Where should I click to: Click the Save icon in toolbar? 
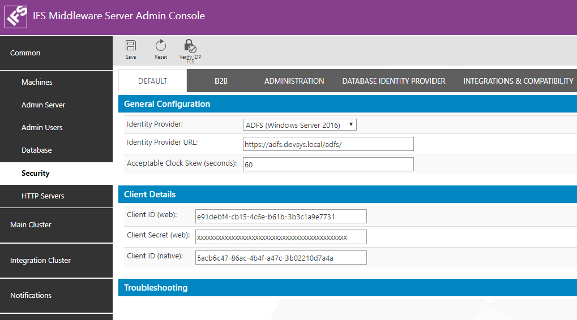click(x=131, y=47)
